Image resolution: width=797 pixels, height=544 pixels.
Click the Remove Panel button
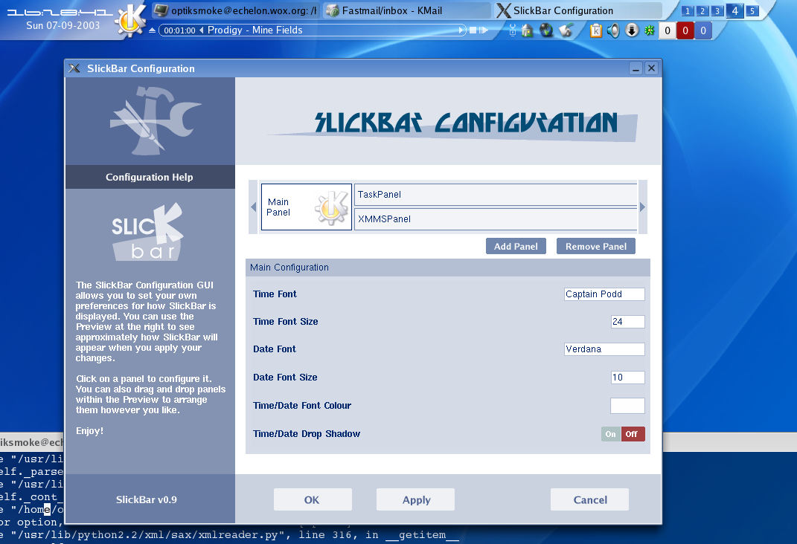coord(596,246)
